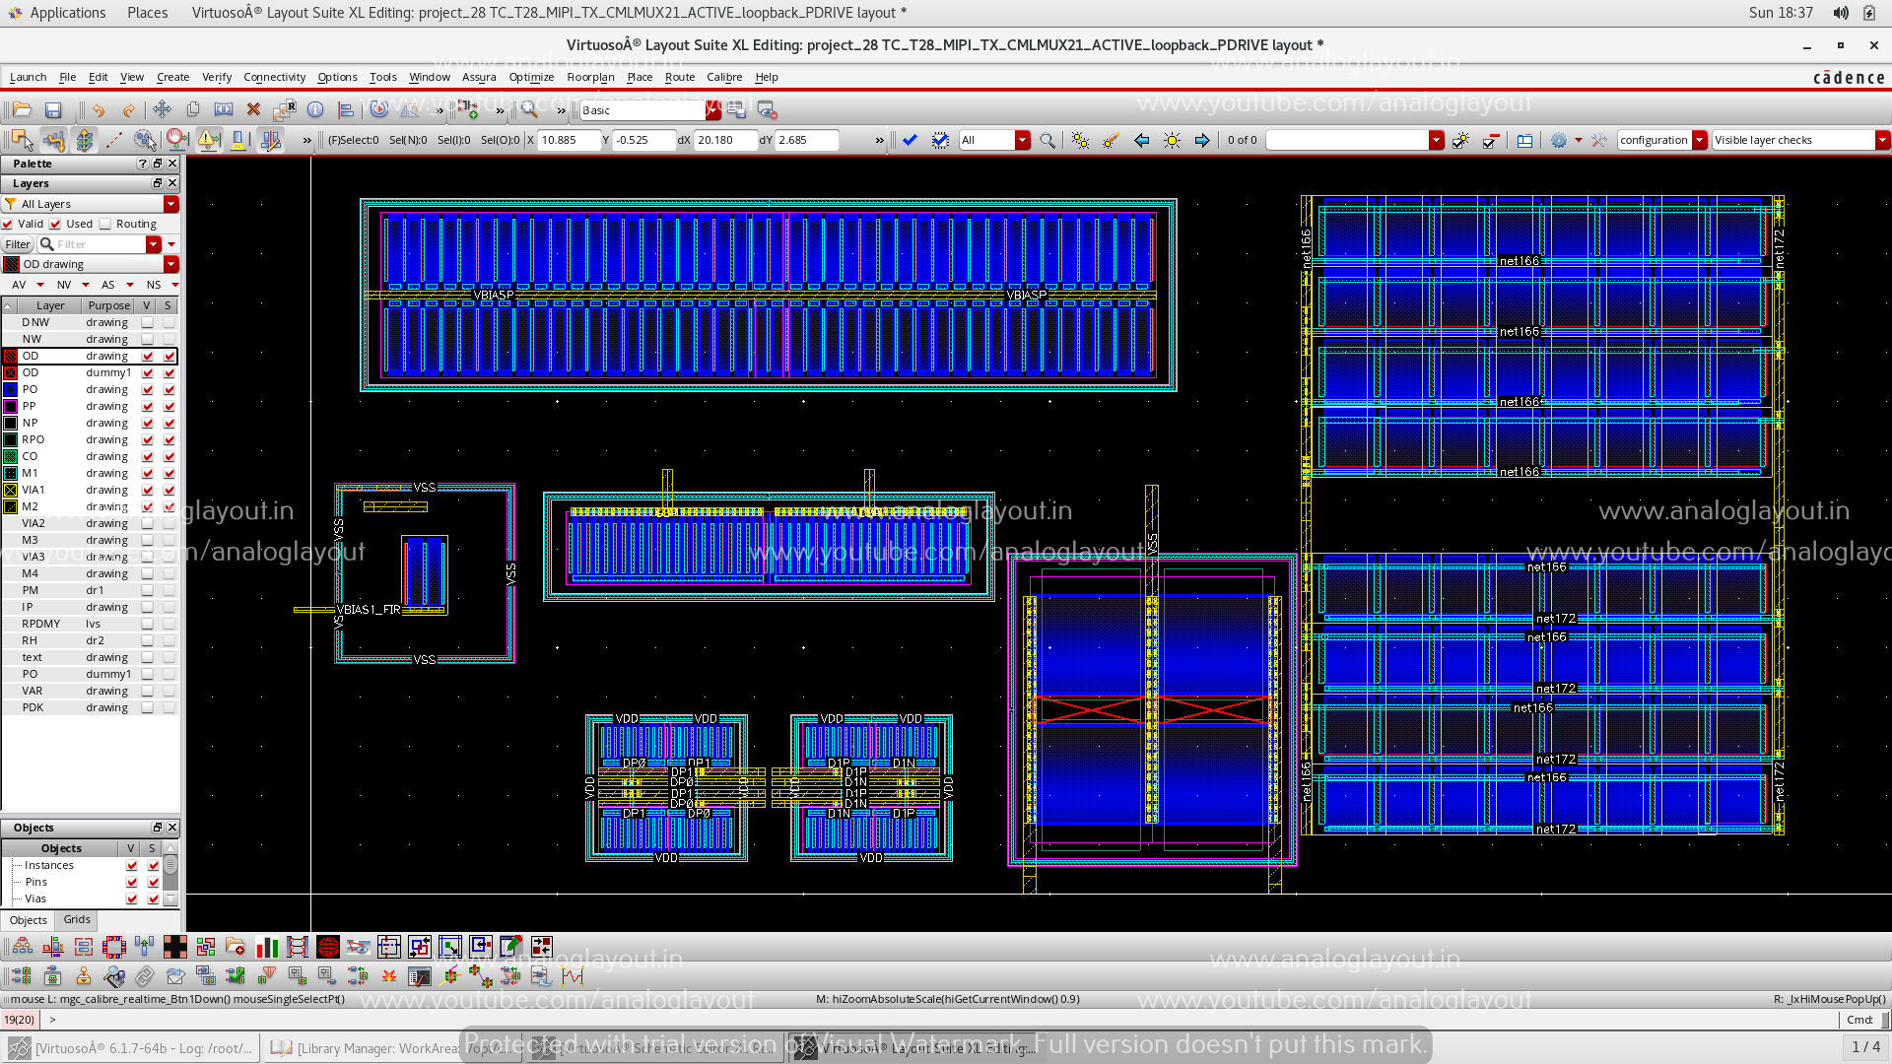Click the Align tool icon
This screenshot has height=1064, width=1892.
346,109
